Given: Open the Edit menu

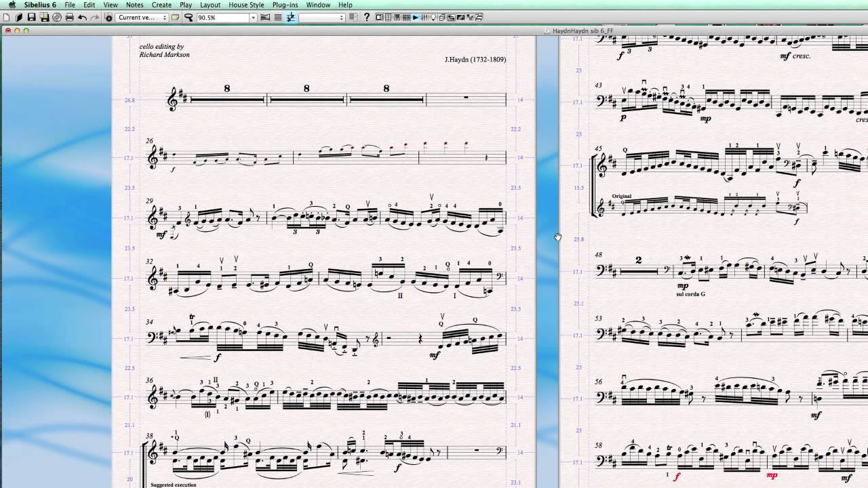Looking at the screenshot, I should coord(89,5).
